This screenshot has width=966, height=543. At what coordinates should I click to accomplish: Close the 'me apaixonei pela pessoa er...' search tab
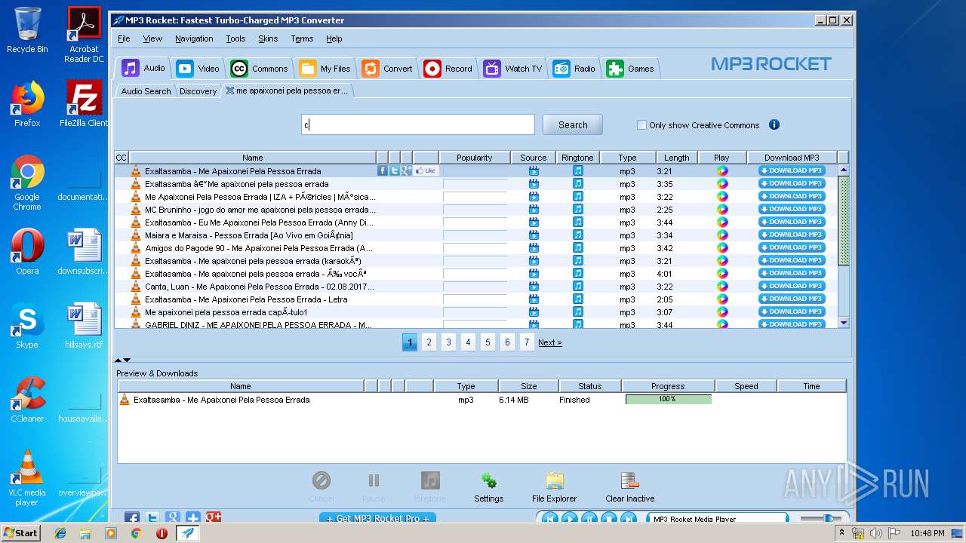click(230, 90)
